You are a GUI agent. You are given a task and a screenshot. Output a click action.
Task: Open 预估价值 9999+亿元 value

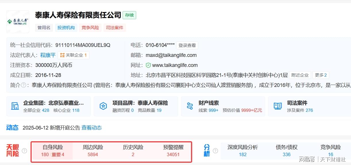[x=242, y=110]
